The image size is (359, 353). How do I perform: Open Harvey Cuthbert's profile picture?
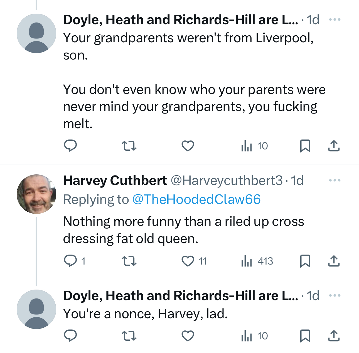tap(36, 194)
